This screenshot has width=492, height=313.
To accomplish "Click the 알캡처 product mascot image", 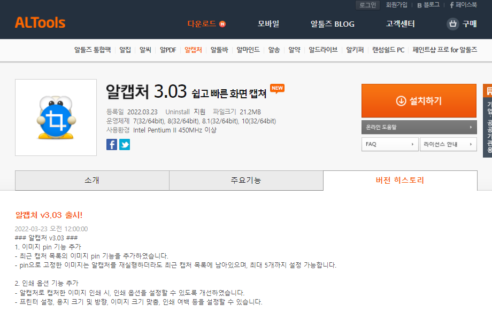I will (56, 118).
